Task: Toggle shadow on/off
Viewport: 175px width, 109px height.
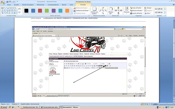Action: [x=103, y=10]
